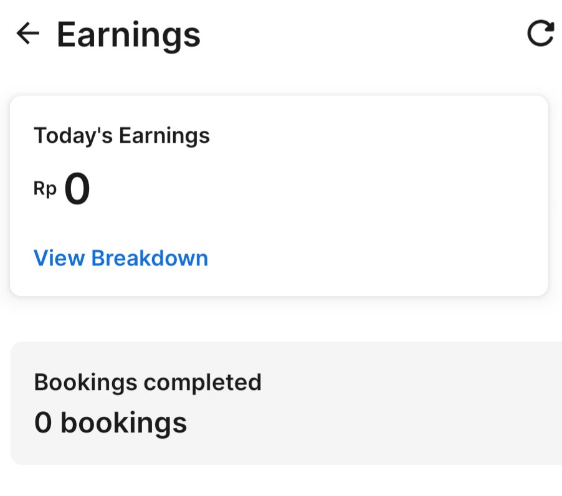The width and height of the screenshot is (562, 496).
Task: Tap the clockwise refresh arrow in the header
Action: [x=541, y=33]
